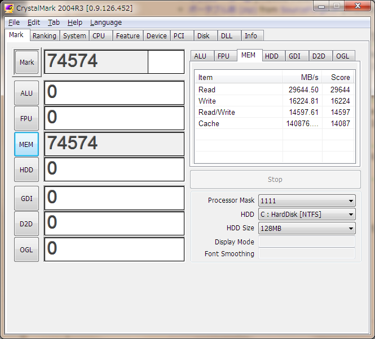Viewport: 375px width, 339px height.
Task: Click the CrystalMark app icon in title bar
Action: [9, 7]
